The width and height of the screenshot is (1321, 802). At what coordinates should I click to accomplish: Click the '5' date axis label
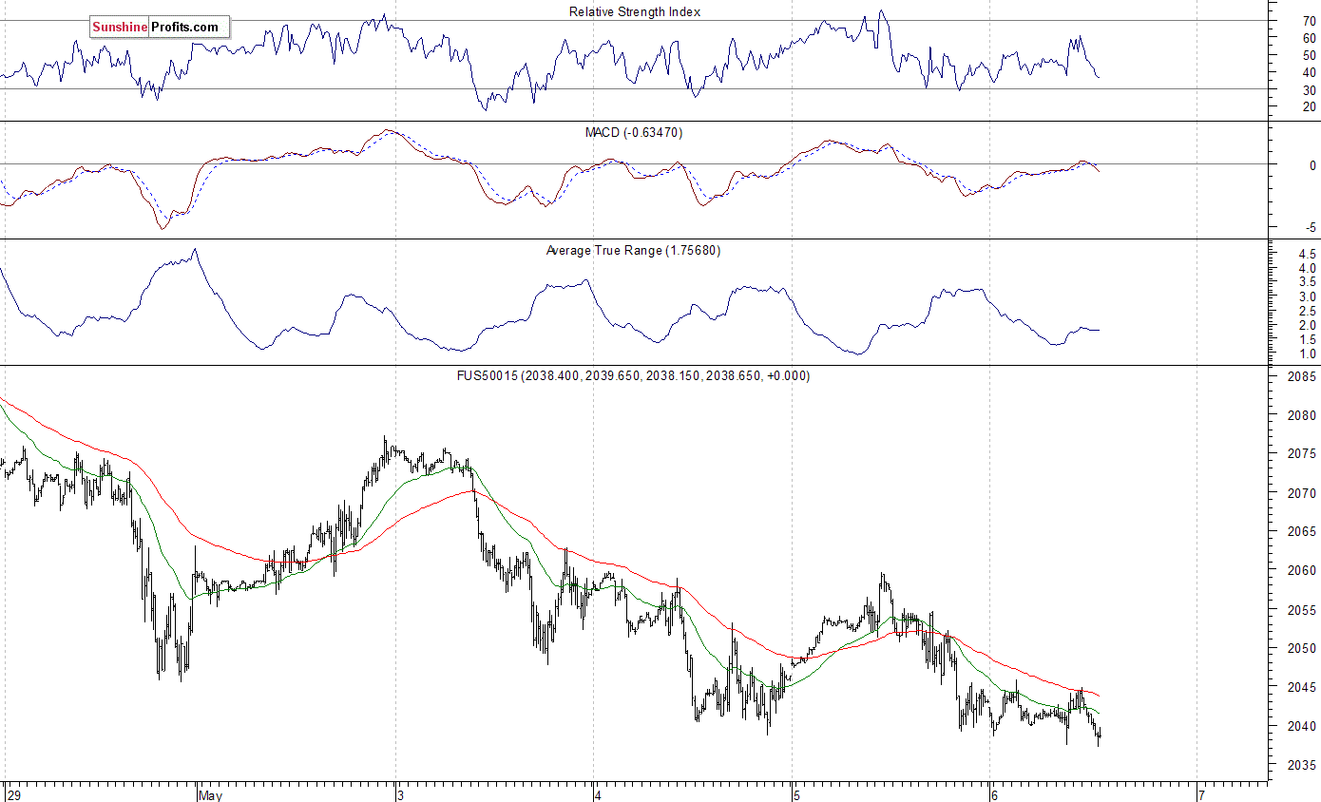796,794
